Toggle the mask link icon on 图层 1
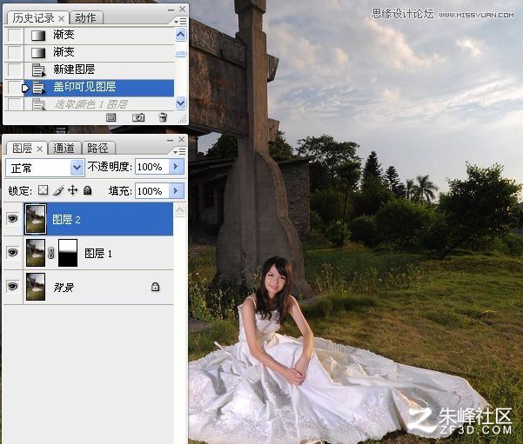523x444 pixels. 51,253
